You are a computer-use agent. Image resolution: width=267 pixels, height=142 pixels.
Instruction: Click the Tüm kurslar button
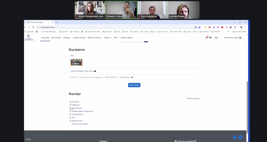pos(134,85)
